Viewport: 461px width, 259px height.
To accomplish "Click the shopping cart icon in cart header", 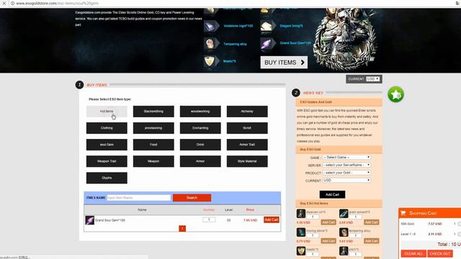I will [403, 213].
